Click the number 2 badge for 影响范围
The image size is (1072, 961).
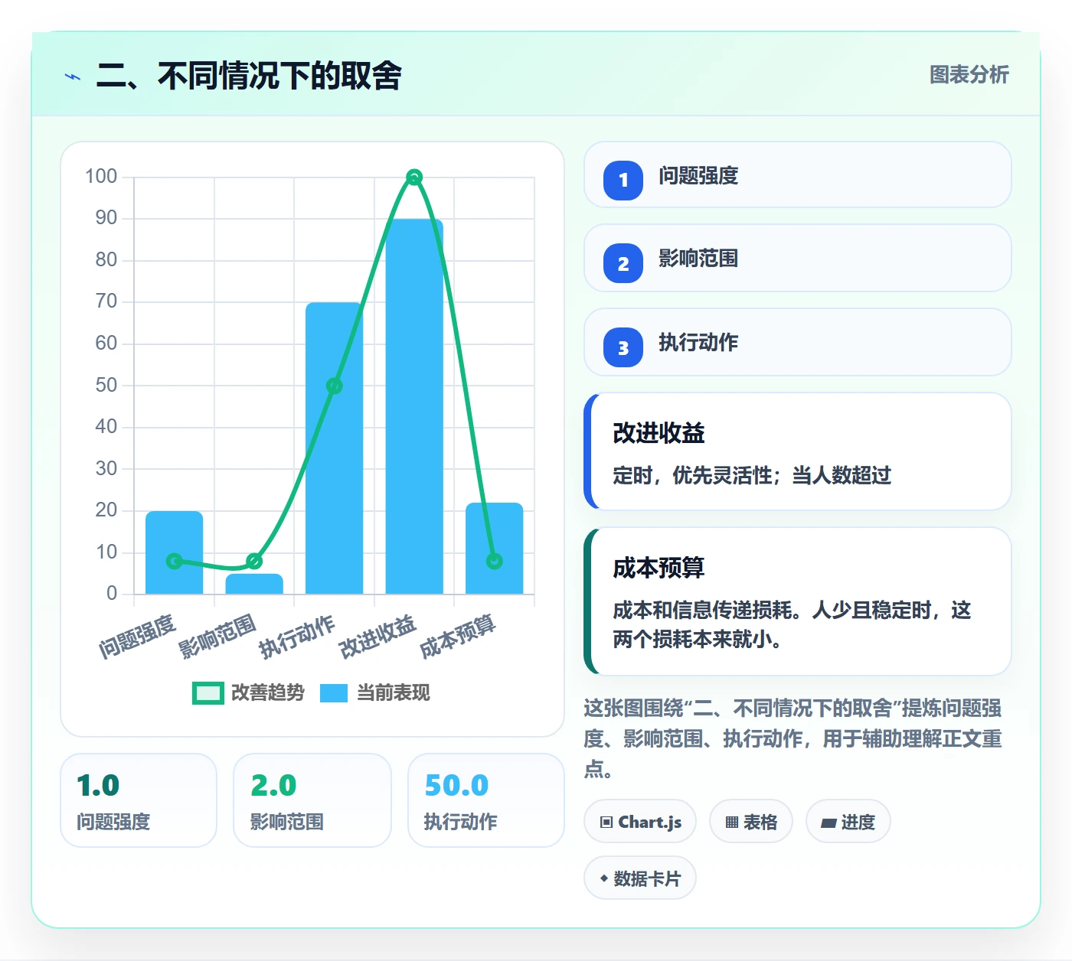click(x=623, y=263)
